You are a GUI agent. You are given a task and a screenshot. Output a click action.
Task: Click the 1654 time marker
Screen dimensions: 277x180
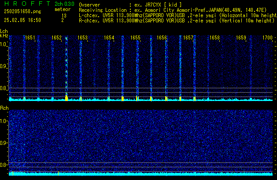point(109,38)
